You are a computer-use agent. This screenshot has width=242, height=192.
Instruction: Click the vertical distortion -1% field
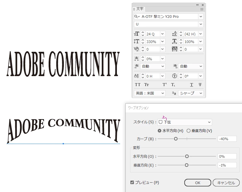point(227,165)
